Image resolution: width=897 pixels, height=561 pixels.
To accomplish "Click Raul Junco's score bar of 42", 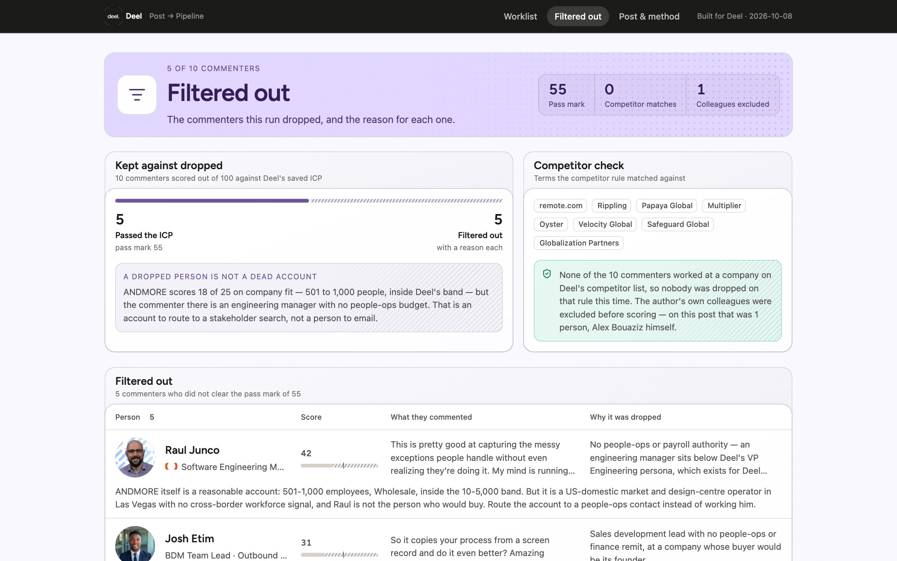I will click(339, 465).
